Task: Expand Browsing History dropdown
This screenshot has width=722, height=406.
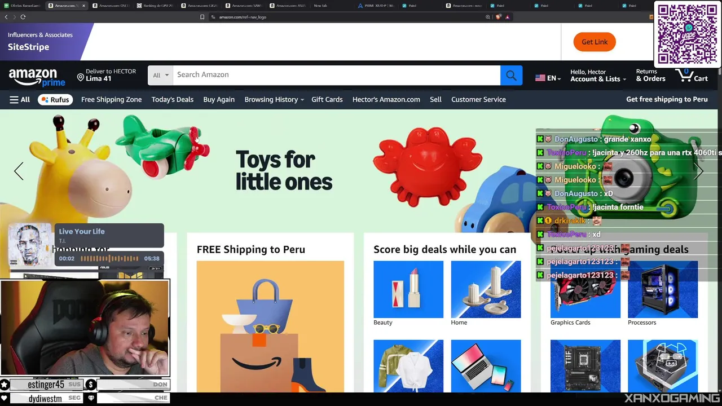Action: click(x=274, y=99)
